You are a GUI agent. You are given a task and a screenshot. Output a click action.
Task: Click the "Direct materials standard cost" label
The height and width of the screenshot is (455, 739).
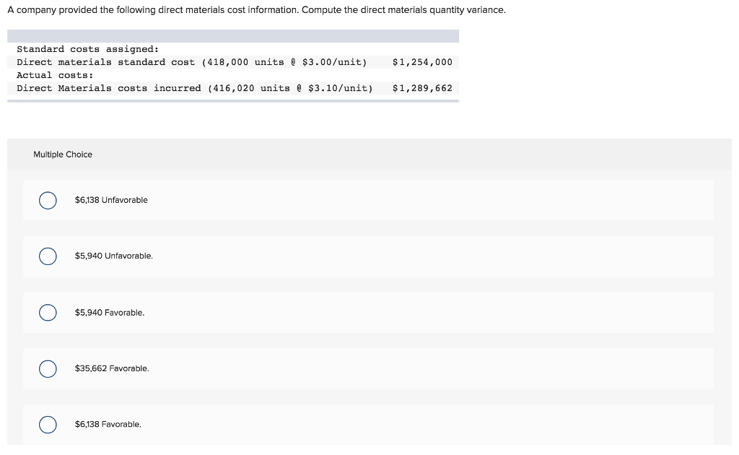click(105, 62)
